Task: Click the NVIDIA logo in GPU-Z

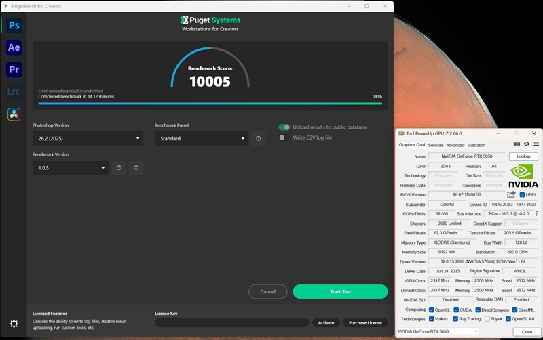Action: (x=523, y=175)
